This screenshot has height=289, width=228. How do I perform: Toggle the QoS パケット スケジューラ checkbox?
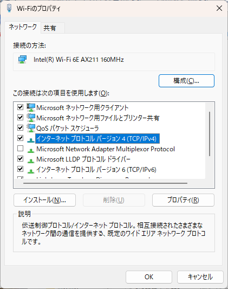[x=20, y=128]
